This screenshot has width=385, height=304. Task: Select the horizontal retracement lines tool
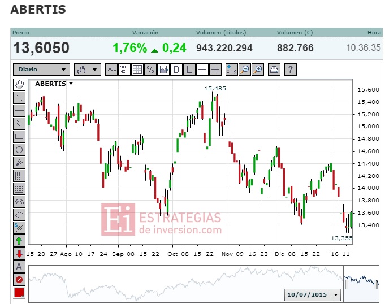(19, 189)
